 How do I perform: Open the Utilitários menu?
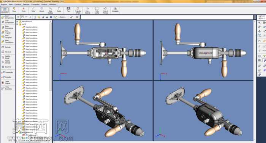[52, 5]
